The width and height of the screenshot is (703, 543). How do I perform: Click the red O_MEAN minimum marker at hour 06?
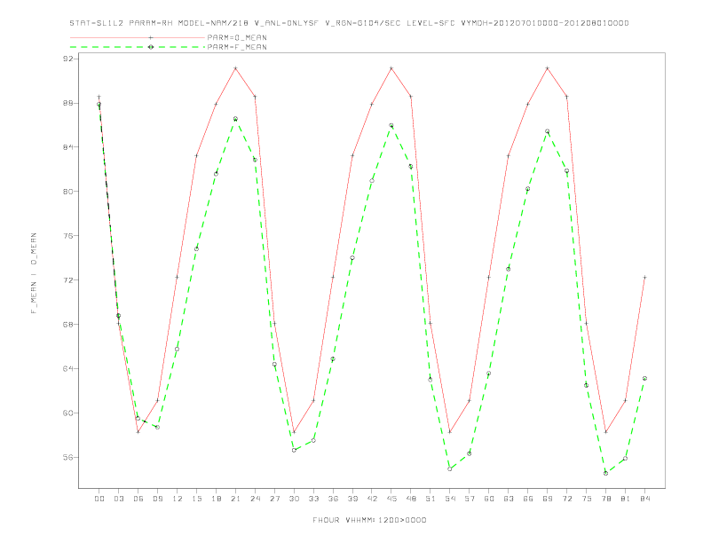coord(138,432)
